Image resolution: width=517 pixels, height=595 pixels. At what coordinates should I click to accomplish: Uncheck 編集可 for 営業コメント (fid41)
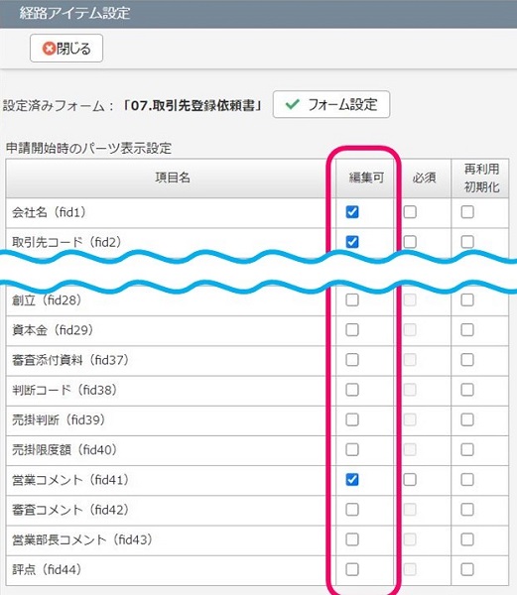coord(352,480)
